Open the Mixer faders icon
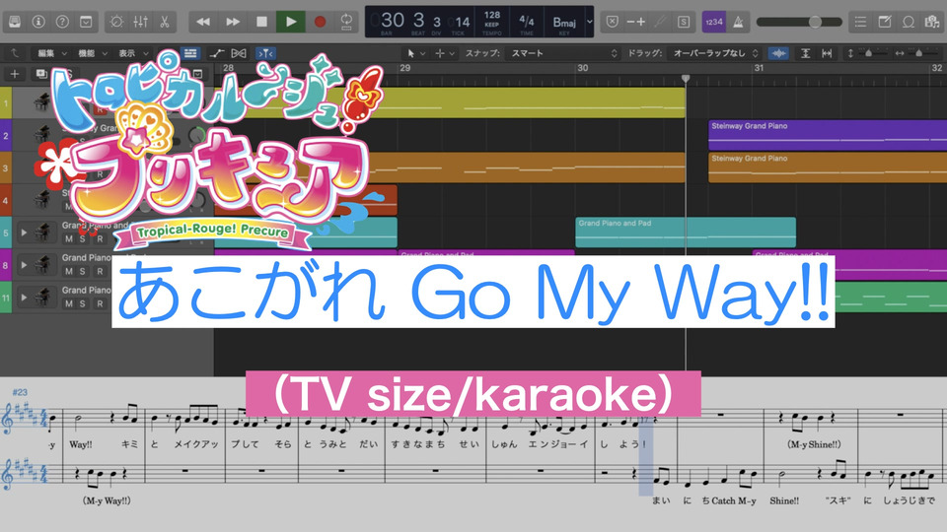The height and width of the screenshot is (532, 947). 141,22
